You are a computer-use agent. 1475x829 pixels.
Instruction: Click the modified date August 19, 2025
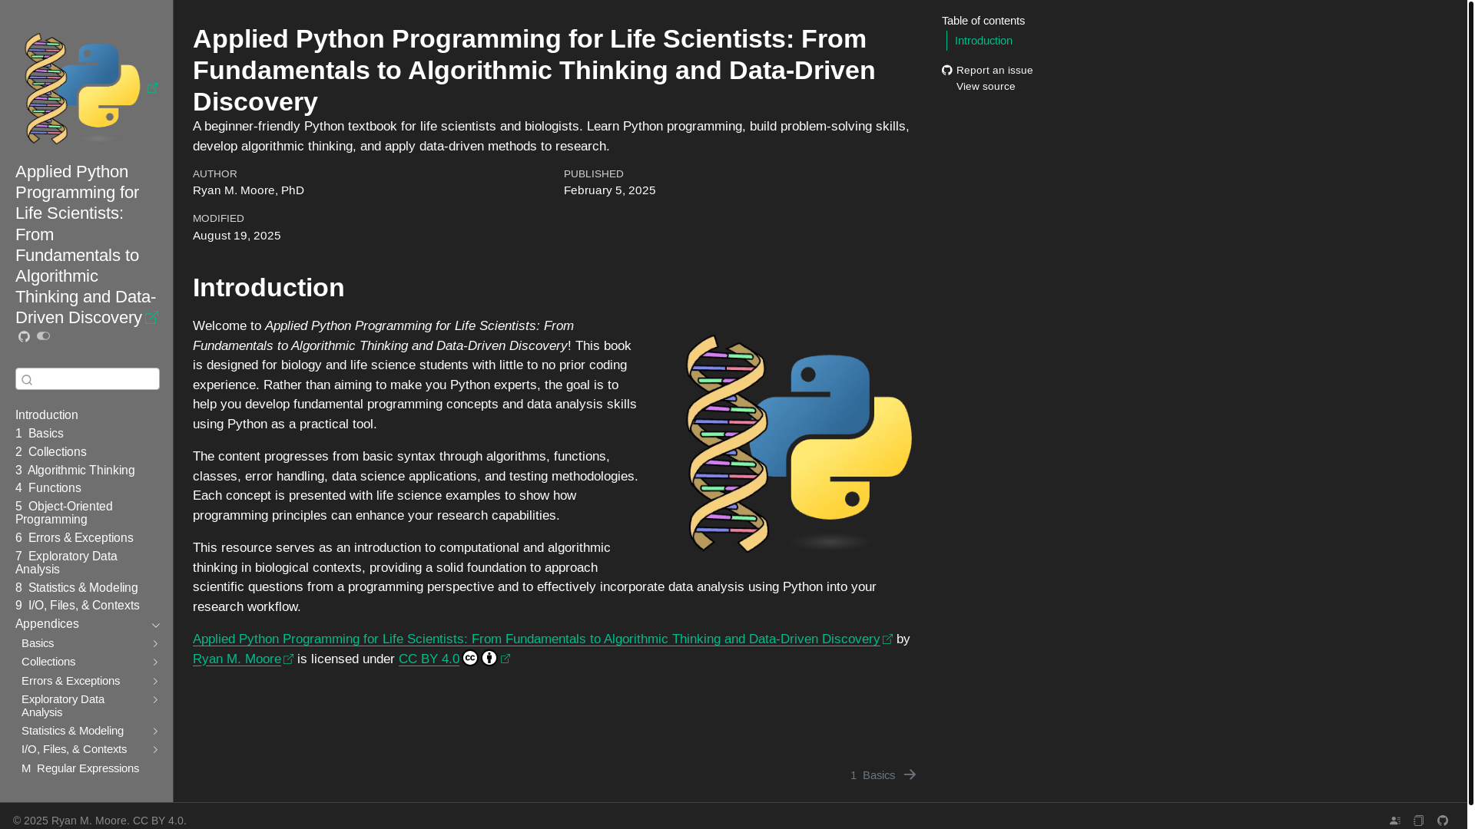237,236
